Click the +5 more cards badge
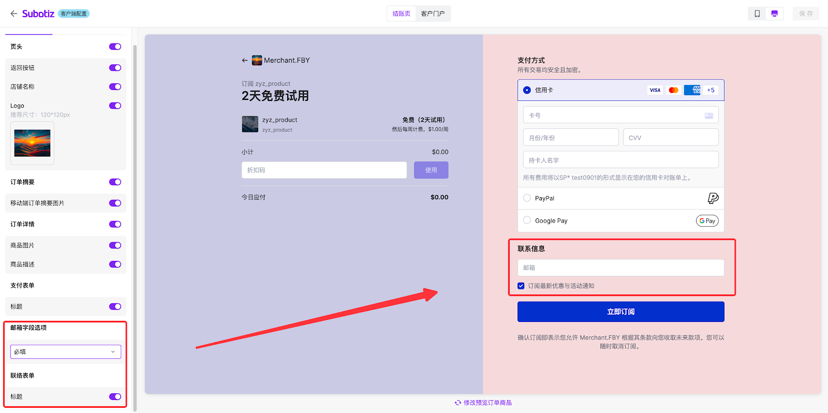 (x=711, y=90)
